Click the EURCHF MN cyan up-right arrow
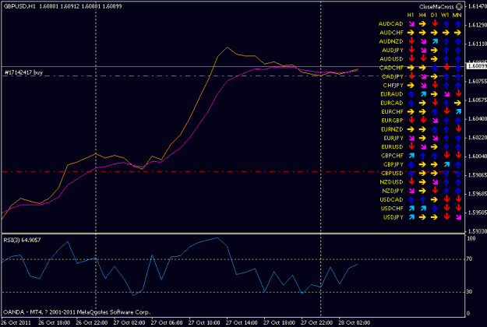 click(x=458, y=111)
